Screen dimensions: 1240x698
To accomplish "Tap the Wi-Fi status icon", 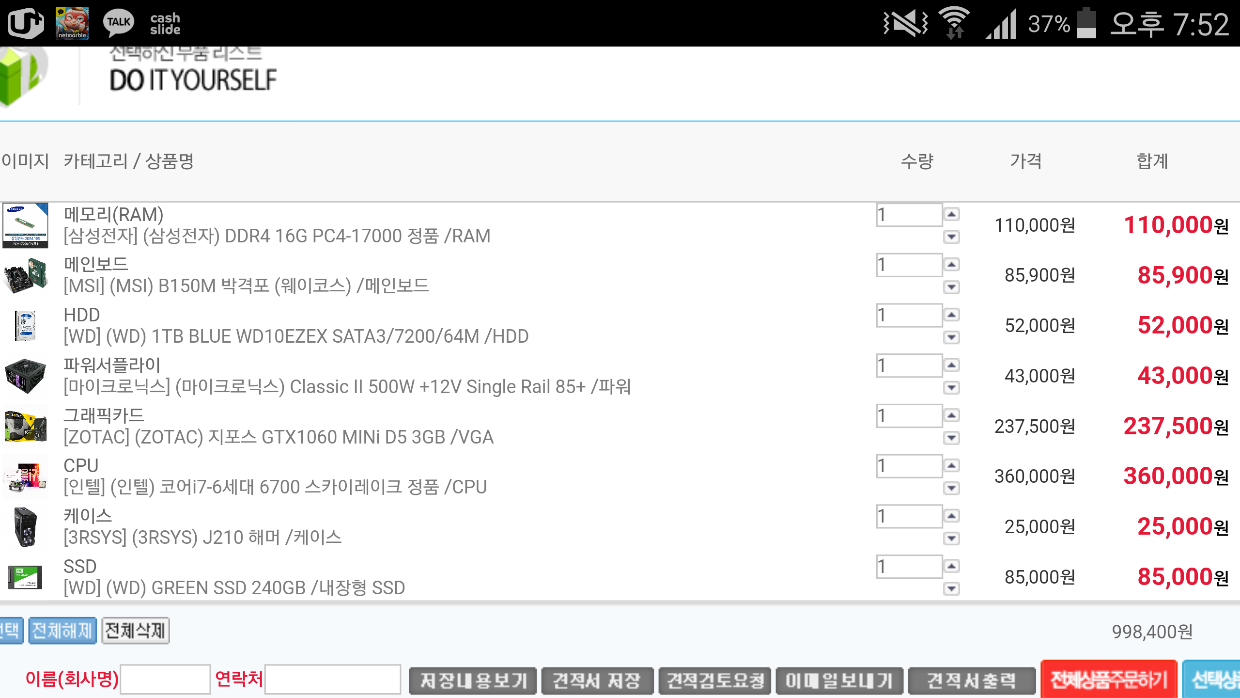I will [955, 23].
